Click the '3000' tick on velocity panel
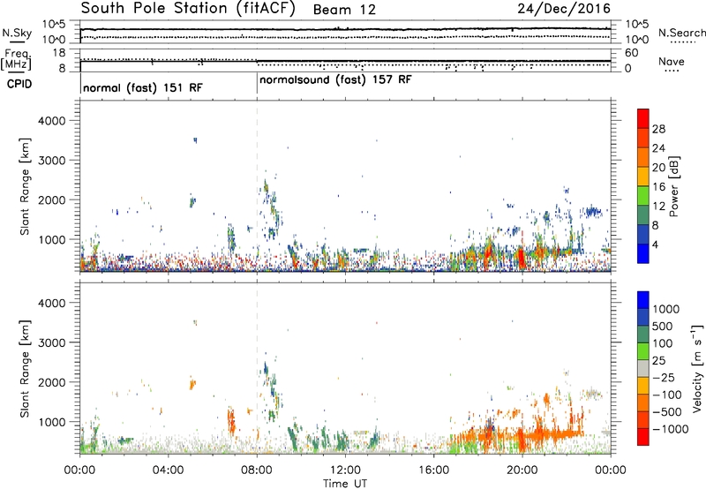 tap(51, 342)
